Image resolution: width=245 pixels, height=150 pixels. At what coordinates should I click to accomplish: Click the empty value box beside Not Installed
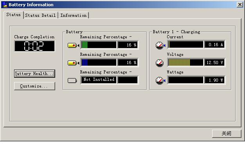pos(128,80)
